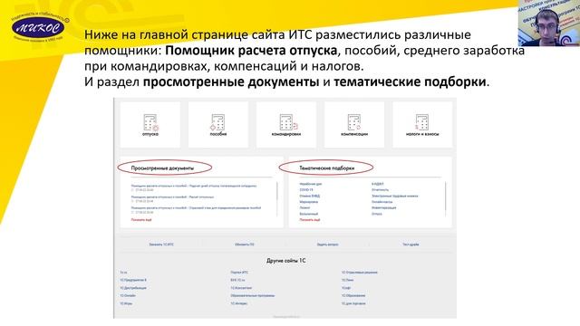Click the Тест-драйв footer link

coord(411,244)
